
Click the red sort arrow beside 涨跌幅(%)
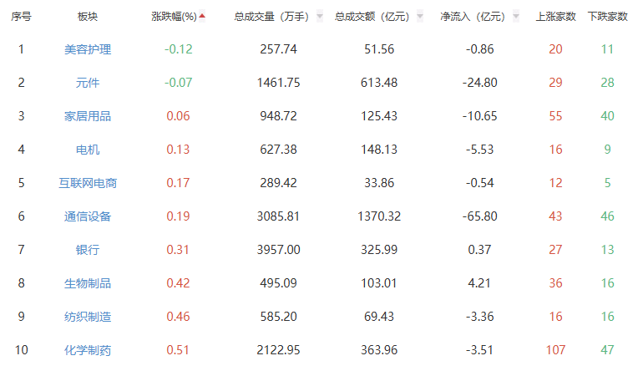(x=202, y=16)
